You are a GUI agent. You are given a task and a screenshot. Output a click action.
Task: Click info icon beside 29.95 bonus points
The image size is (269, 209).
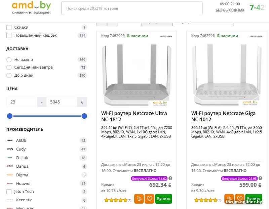pyautogui.click(x=260, y=178)
